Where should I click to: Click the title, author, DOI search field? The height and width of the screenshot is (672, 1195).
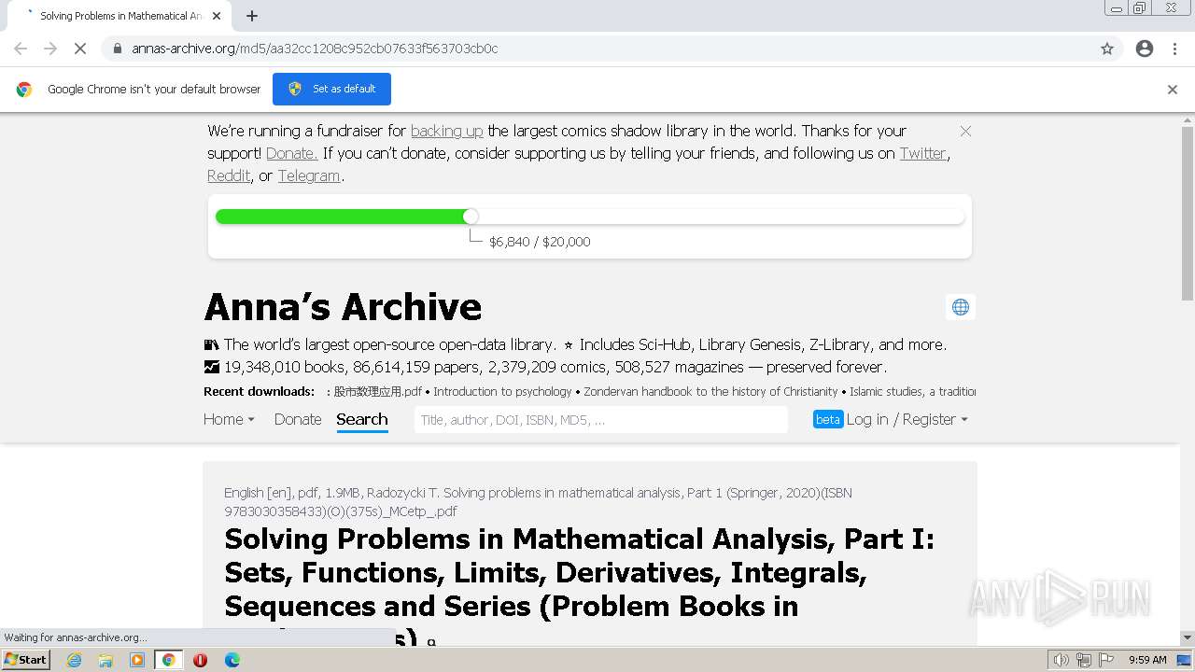point(600,420)
